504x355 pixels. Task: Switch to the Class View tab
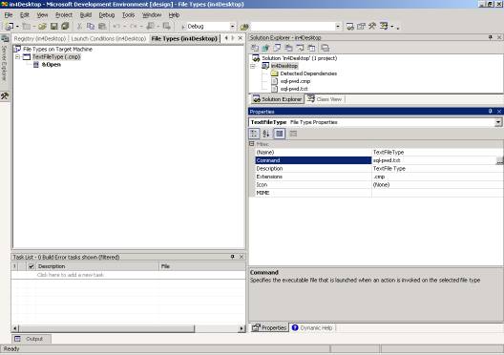(x=325, y=99)
